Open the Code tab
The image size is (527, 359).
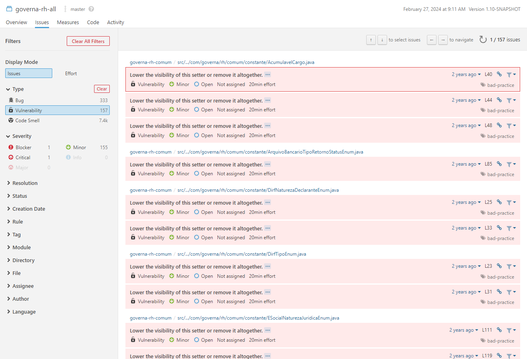tap(93, 23)
